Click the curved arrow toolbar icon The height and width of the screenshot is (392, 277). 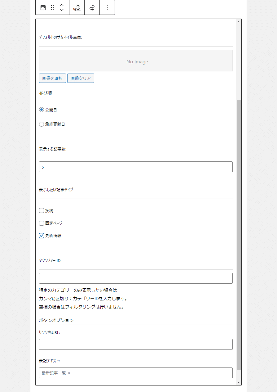point(92,7)
